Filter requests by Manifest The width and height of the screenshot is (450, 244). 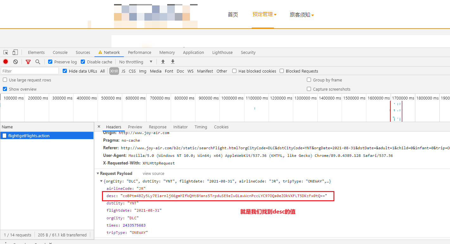(x=205, y=71)
